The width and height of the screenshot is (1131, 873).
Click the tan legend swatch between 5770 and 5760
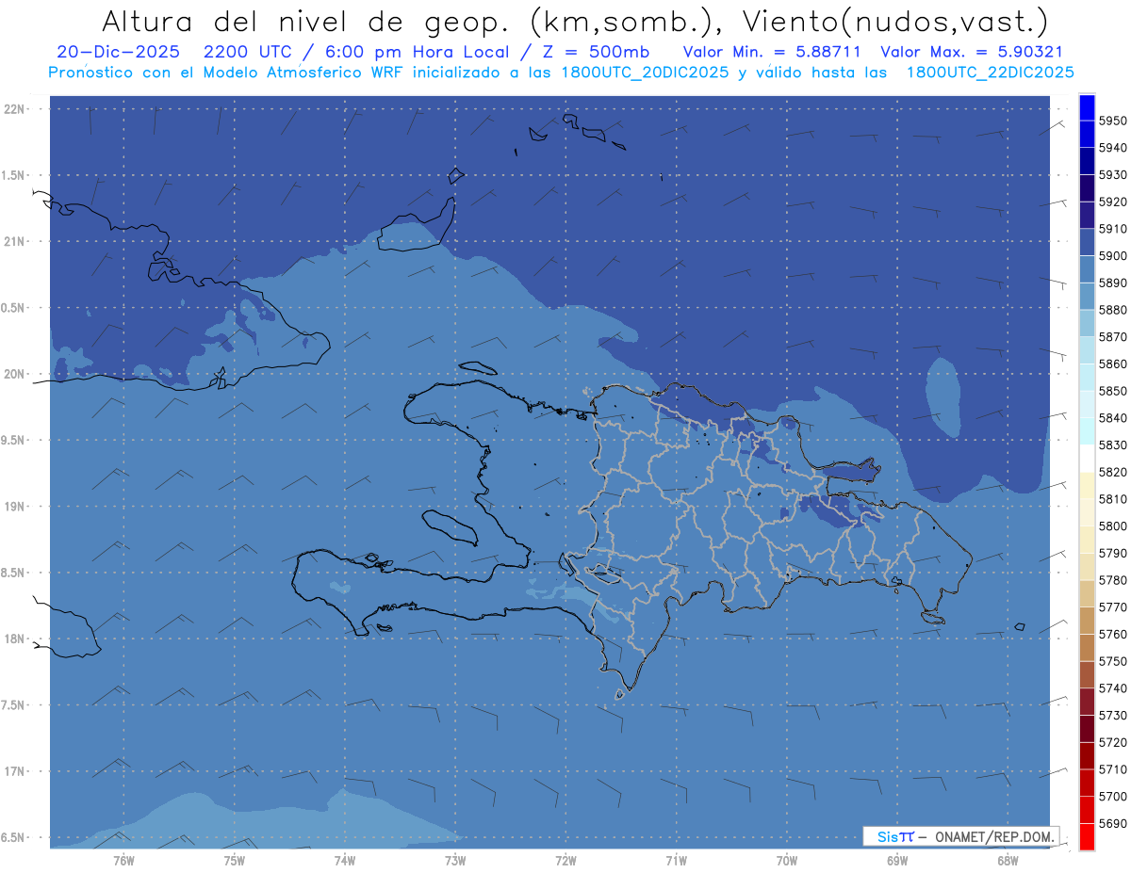[1087, 621]
